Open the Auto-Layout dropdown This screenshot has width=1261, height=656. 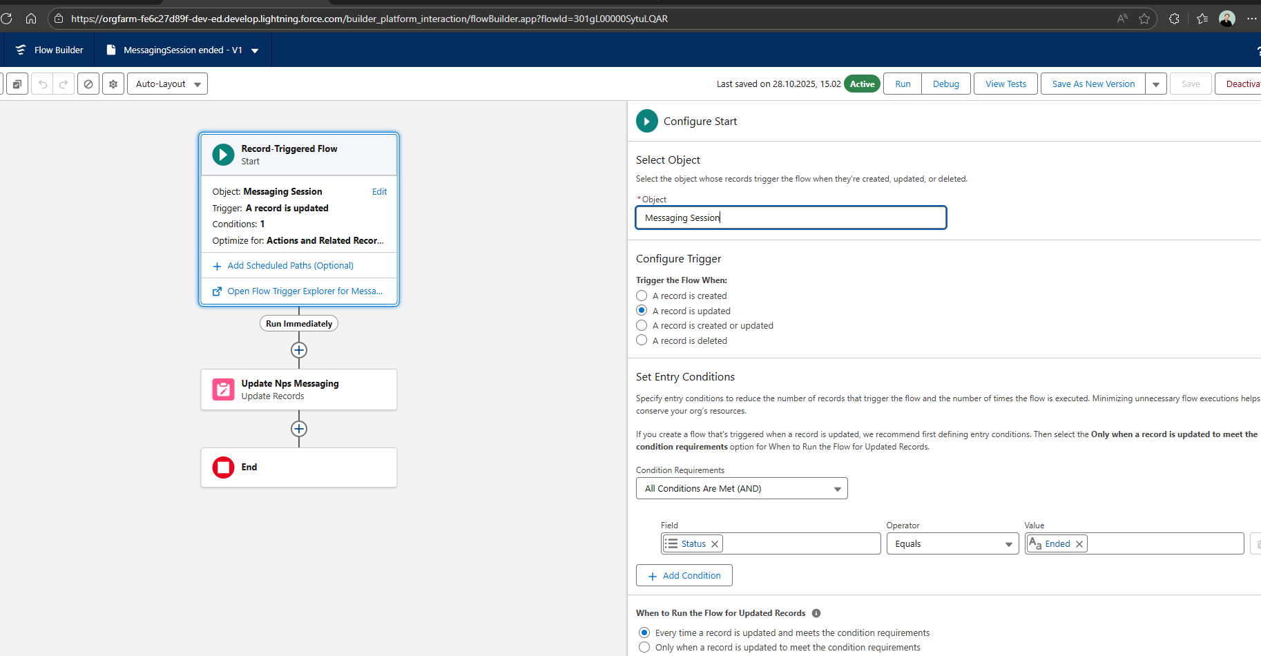(166, 84)
